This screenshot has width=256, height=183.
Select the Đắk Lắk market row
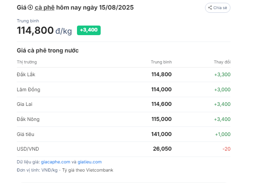pyautogui.click(x=123, y=74)
